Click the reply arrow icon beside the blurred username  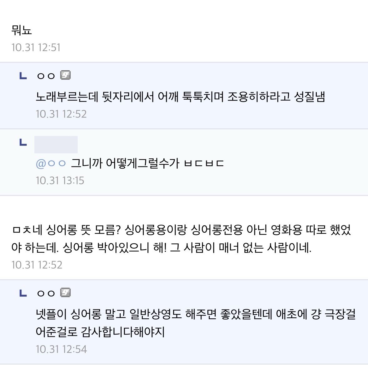[23, 143]
